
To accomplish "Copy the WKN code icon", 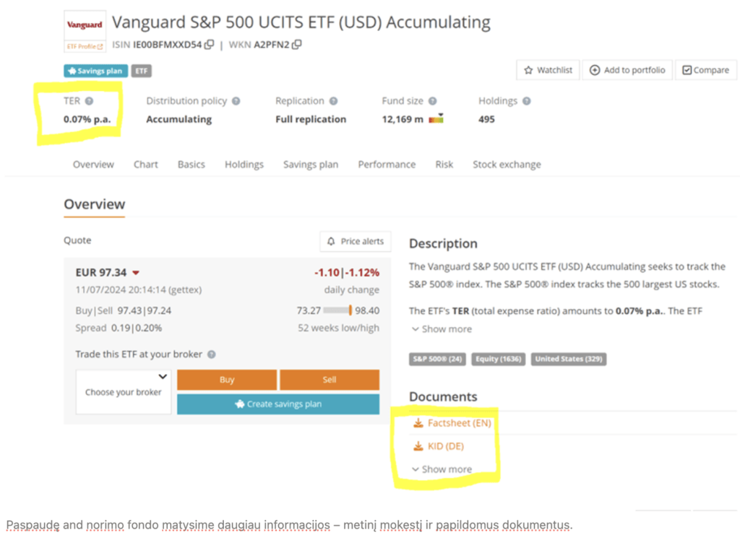I will click(296, 44).
